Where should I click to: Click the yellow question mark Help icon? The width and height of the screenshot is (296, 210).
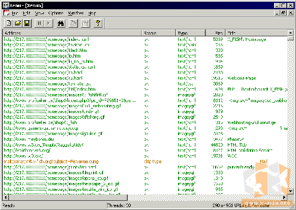click(x=98, y=23)
